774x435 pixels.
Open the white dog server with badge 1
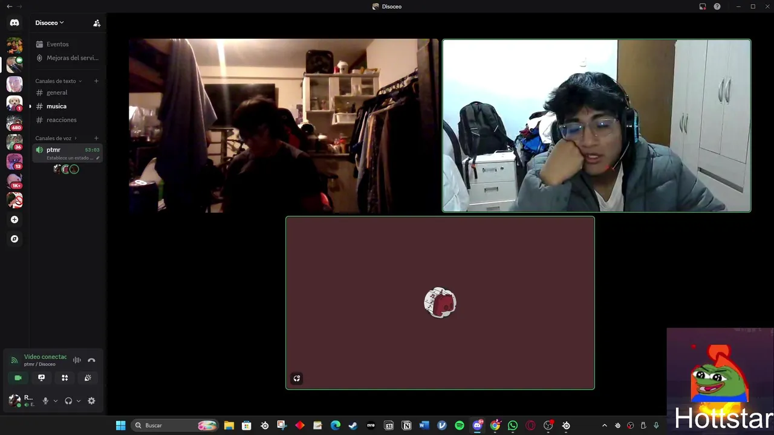tap(15, 103)
